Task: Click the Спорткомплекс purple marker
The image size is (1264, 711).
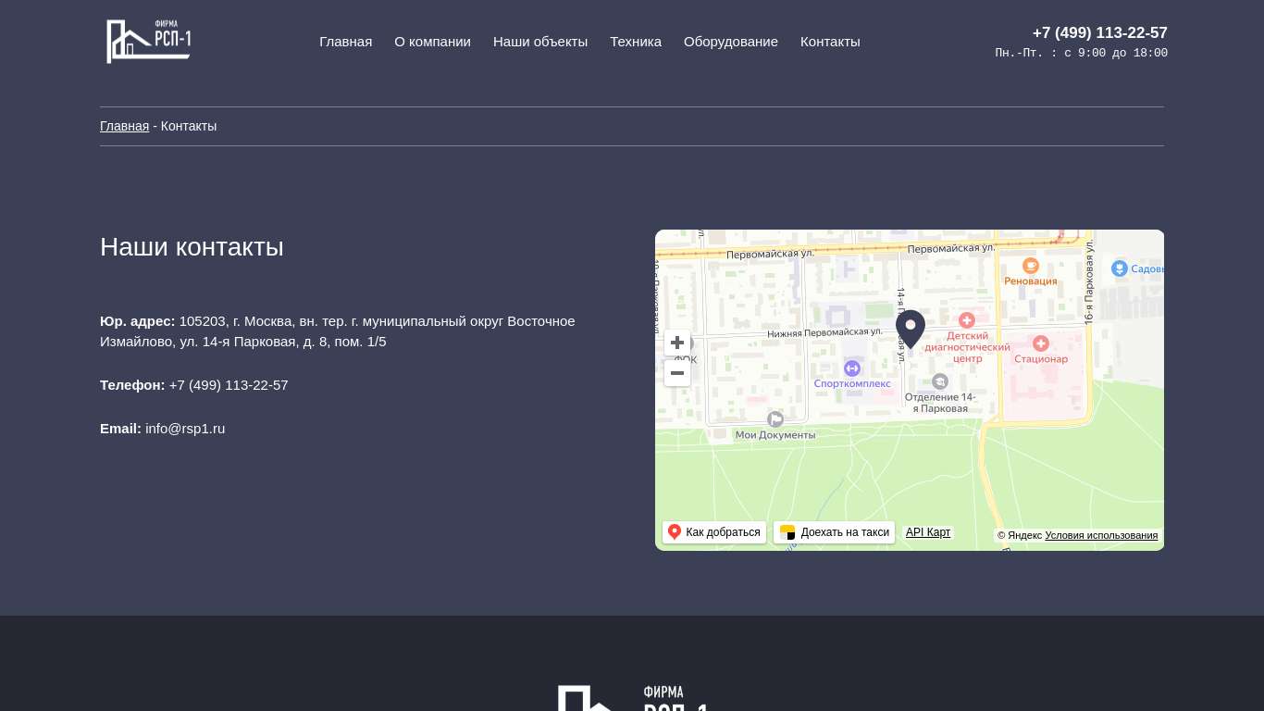Action: tap(852, 368)
